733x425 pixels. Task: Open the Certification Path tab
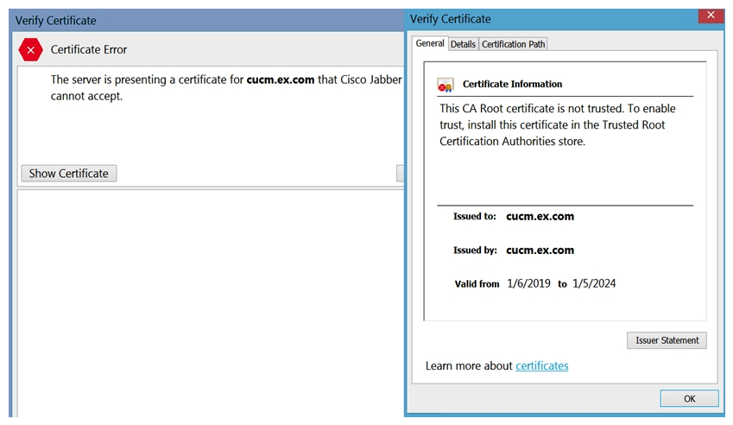click(x=514, y=44)
